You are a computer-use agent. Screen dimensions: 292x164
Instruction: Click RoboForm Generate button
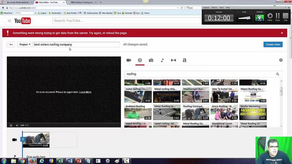[x=127, y=13]
